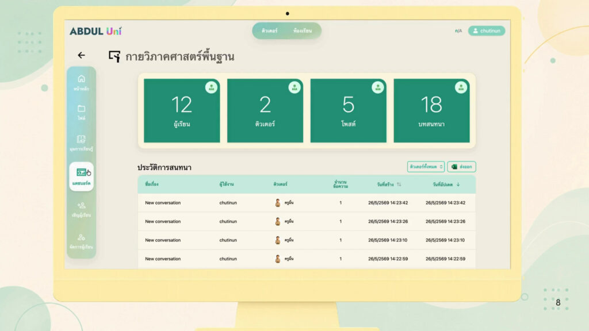Click the badge icon on the บทสนทนา card
Screen dimensions: 589x331
(x=461, y=87)
